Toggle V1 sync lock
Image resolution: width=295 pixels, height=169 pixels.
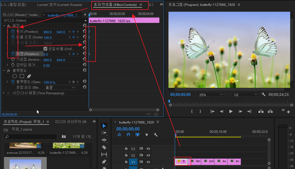click(141, 162)
